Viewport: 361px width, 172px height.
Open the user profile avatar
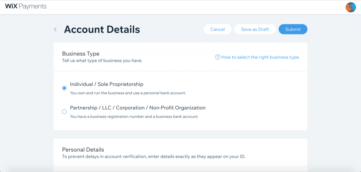click(x=351, y=7)
